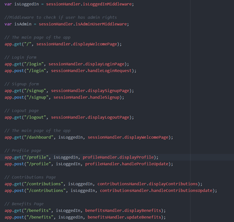234x222 pixels.
Task: Click the '// Profile page' comment
Action: pos(23,151)
